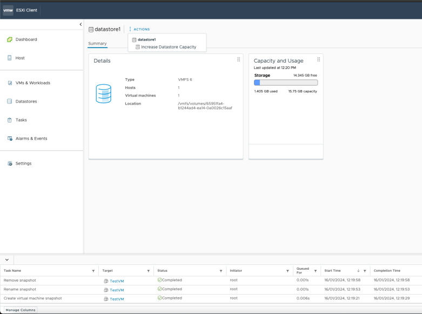This screenshot has height=314, width=422.
Task: Click the 14.345 GB free text
Action: point(305,76)
